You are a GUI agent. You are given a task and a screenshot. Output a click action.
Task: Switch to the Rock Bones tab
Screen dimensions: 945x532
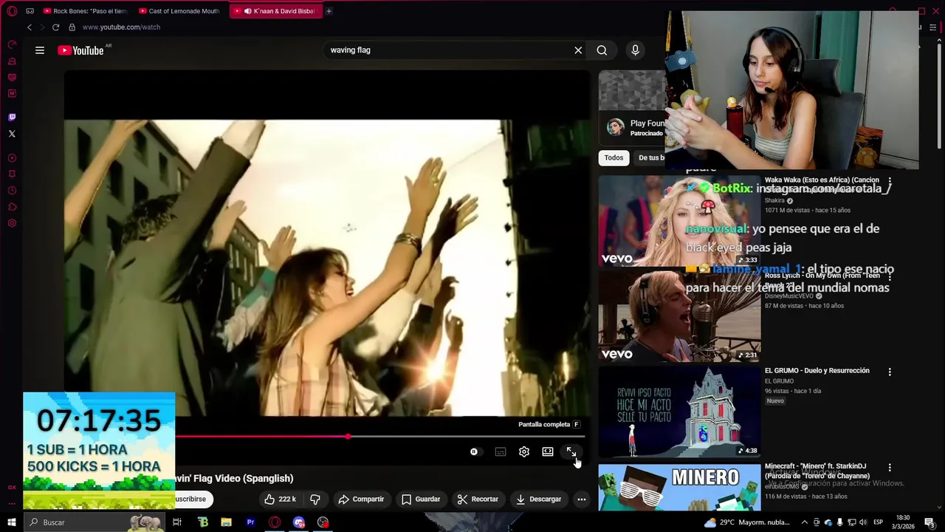[x=85, y=11]
